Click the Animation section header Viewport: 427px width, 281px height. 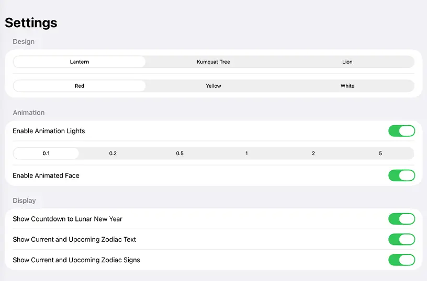pyautogui.click(x=29, y=112)
